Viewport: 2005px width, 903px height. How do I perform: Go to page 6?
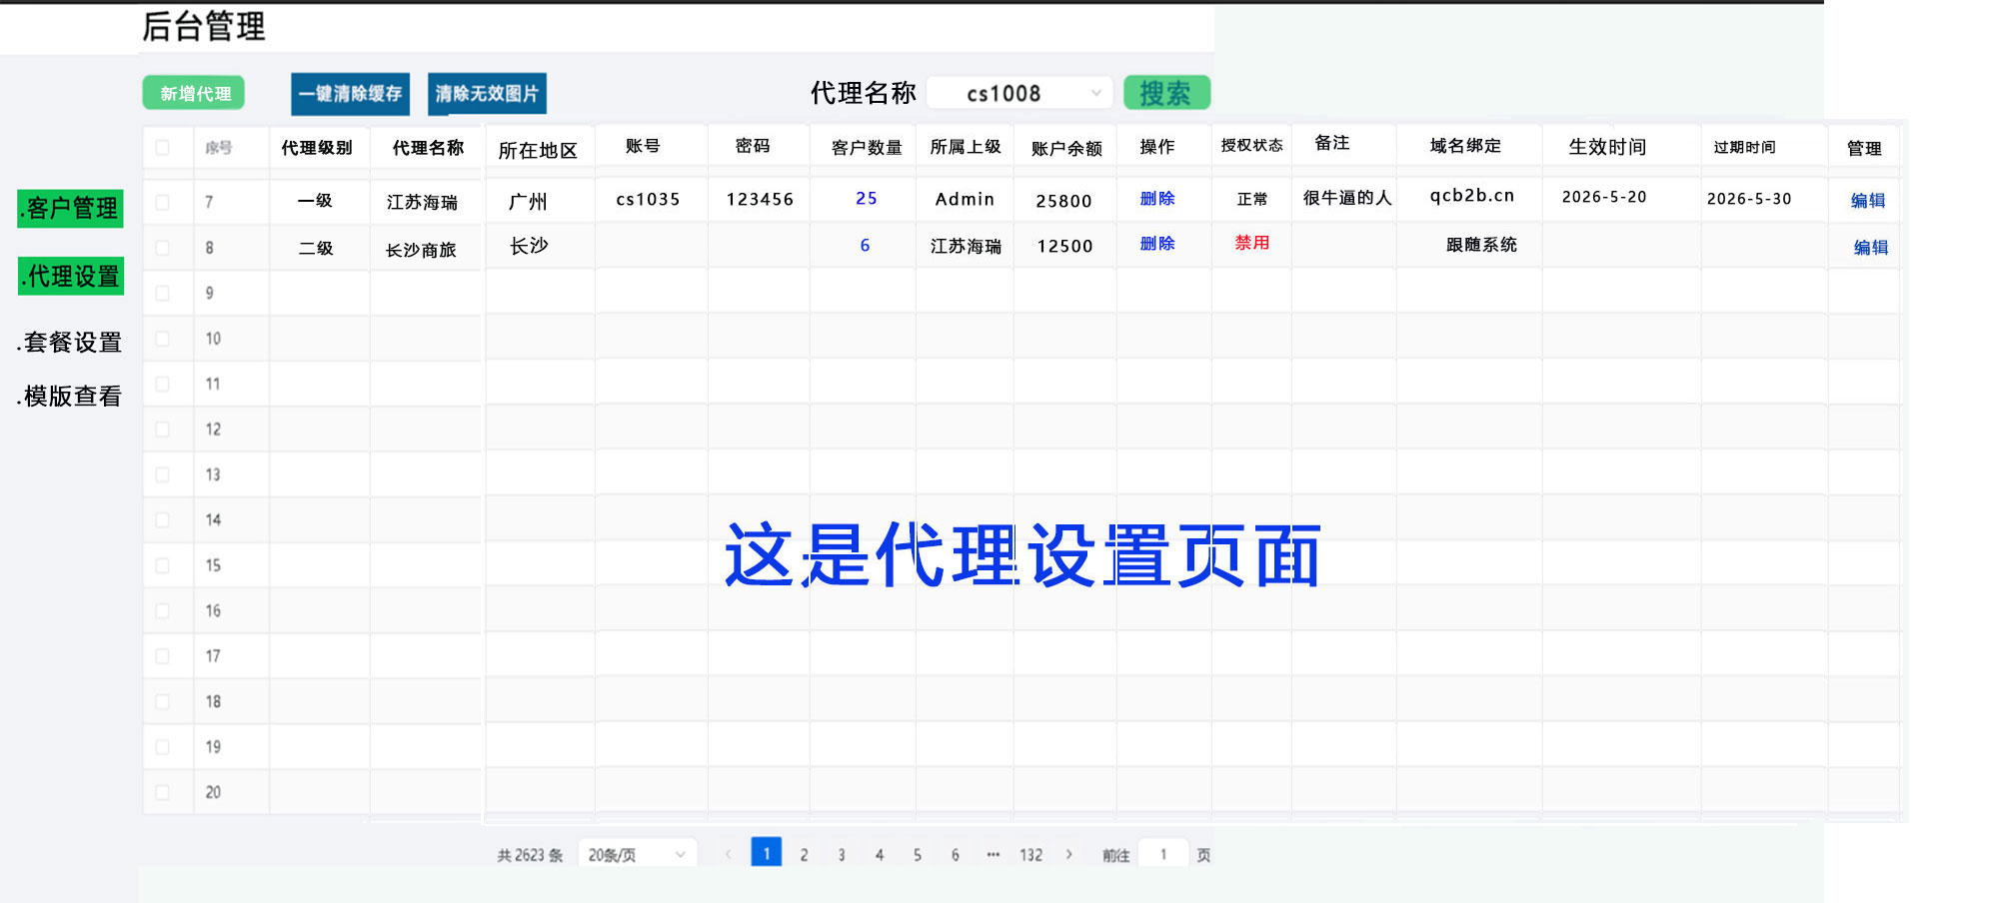click(956, 855)
